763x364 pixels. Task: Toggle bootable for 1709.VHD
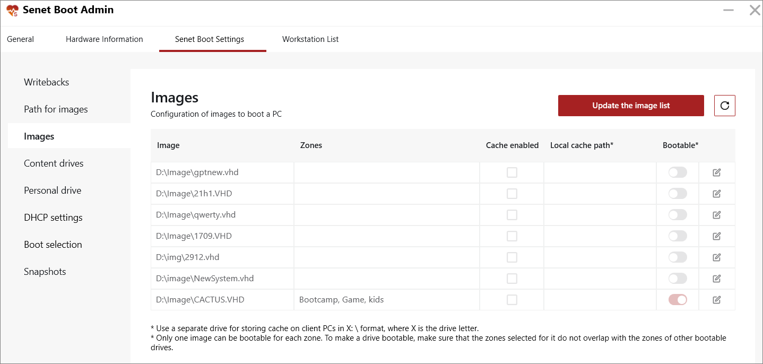(x=678, y=236)
